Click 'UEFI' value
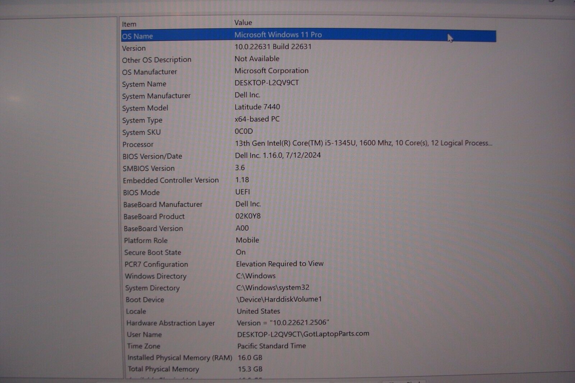This screenshot has width=575, height=383. (x=243, y=192)
